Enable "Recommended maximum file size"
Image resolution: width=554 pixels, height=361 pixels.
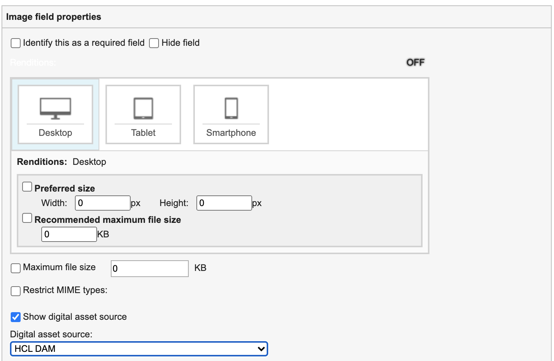pyautogui.click(x=27, y=218)
